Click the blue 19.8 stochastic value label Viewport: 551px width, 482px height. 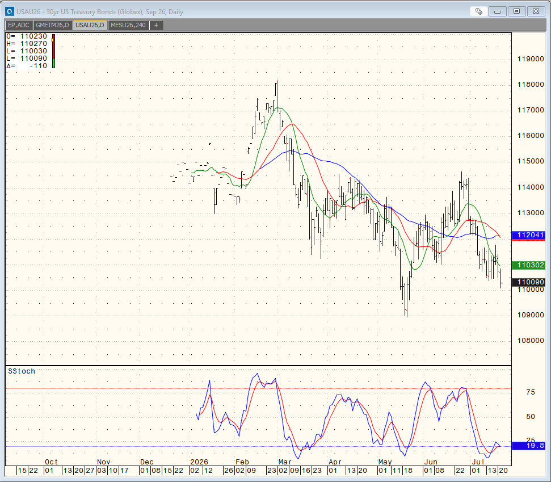[x=528, y=446]
